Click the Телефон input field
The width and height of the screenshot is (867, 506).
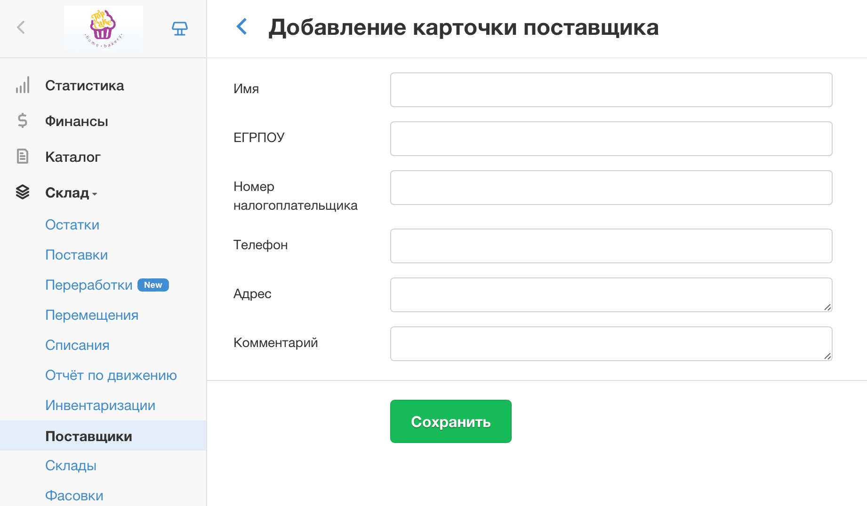point(611,246)
